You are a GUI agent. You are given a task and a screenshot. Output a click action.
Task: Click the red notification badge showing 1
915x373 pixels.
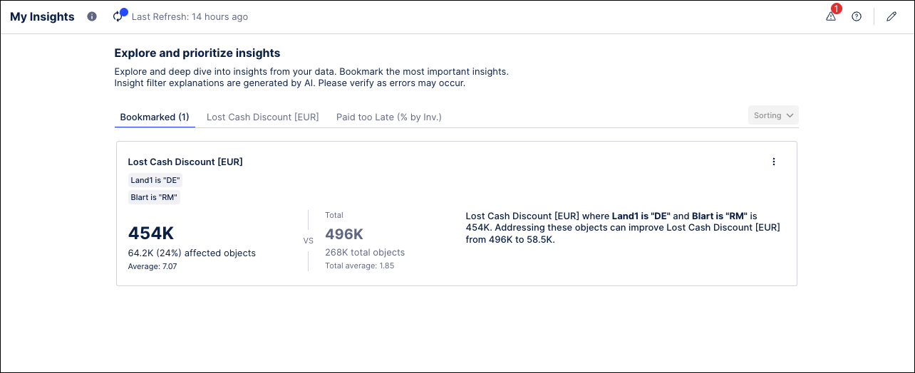pyautogui.click(x=836, y=9)
